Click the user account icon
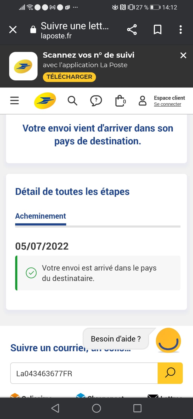The image size is (193, 419). click(143, 101)
